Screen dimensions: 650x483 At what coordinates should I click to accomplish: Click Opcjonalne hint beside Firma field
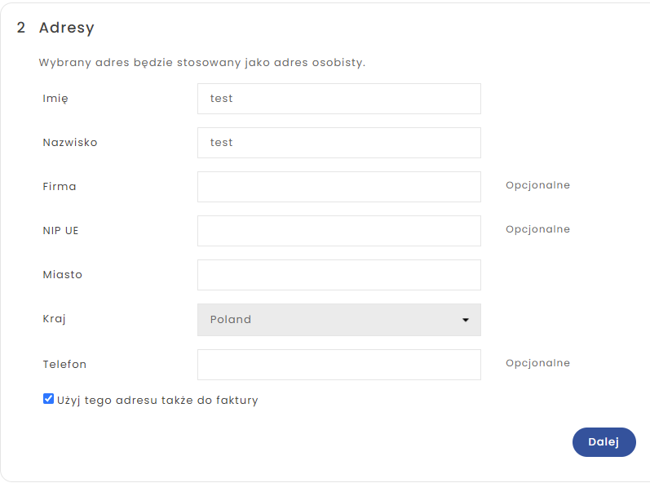[537, 185]
